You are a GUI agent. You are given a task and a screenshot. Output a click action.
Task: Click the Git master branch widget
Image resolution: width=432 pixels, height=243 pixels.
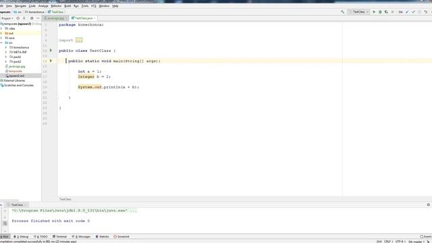click(416, 242)
